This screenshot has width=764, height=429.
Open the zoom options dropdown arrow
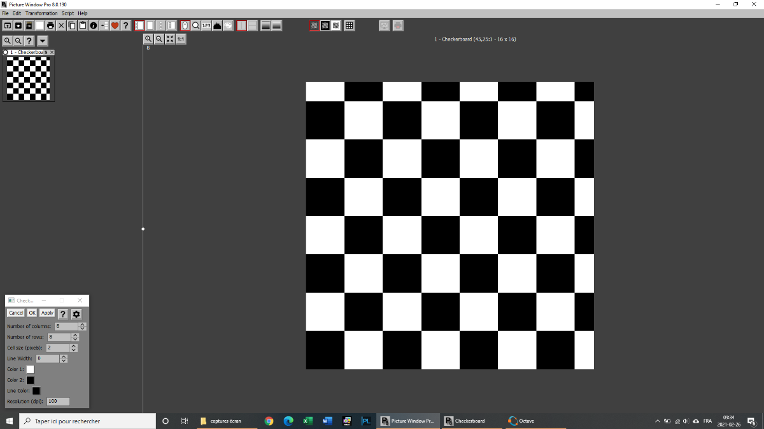click(x=42, y=41)
